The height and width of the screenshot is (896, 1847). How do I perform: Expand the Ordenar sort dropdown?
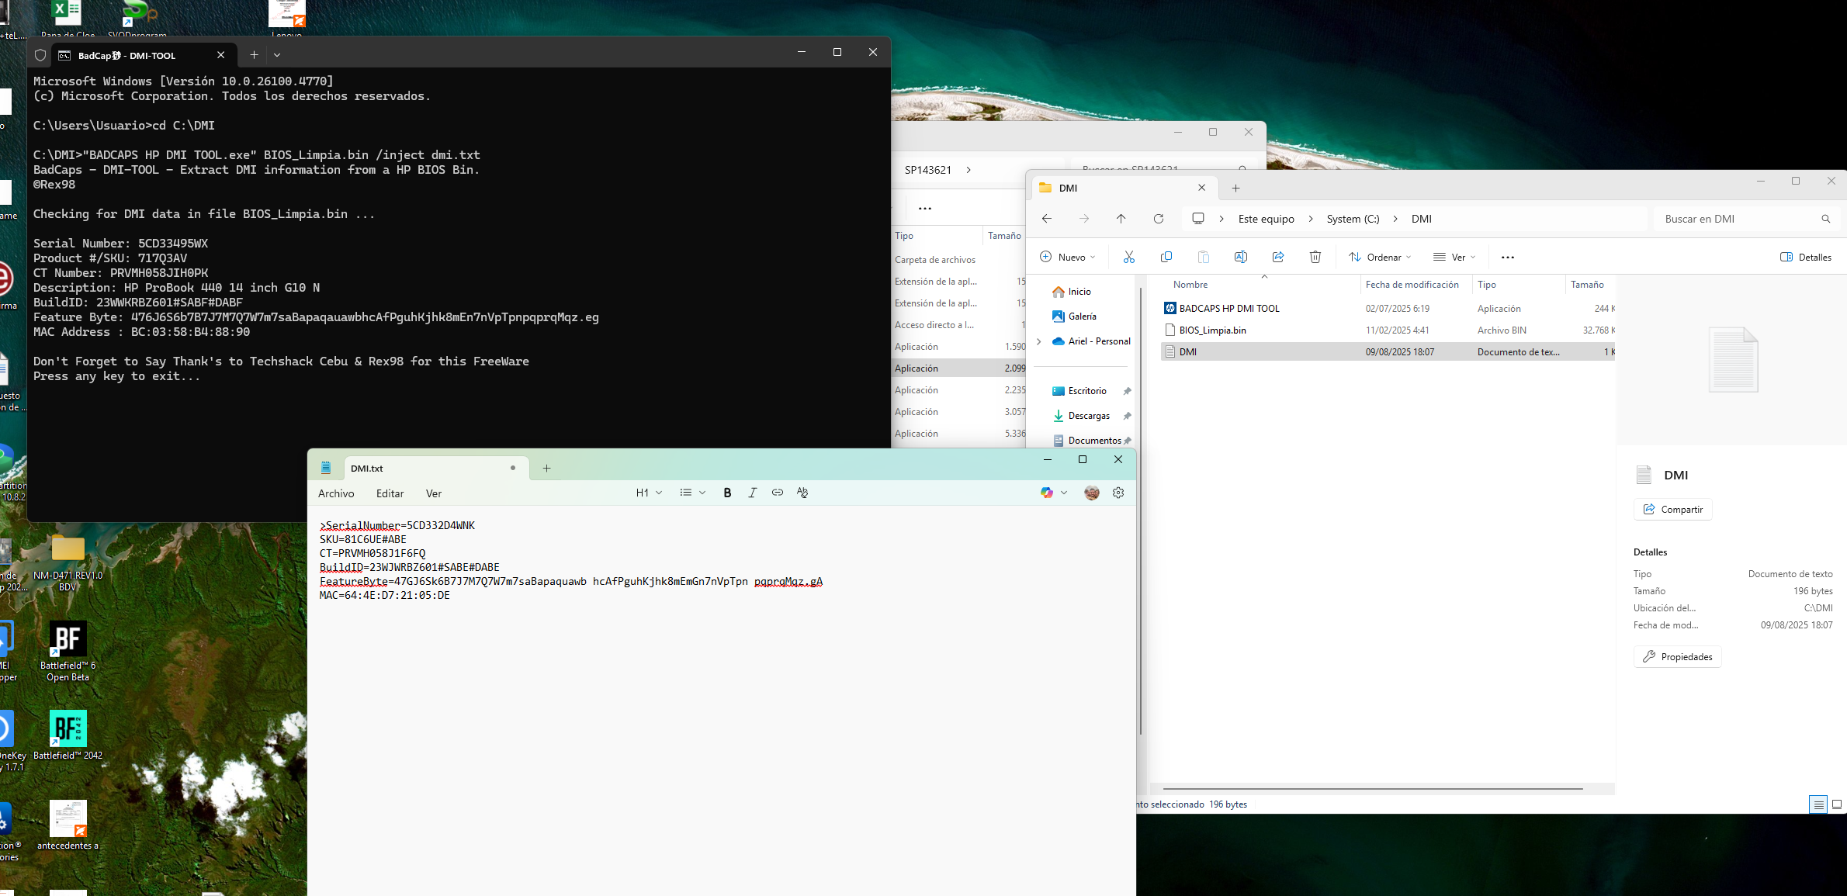tap(1380, 257)
